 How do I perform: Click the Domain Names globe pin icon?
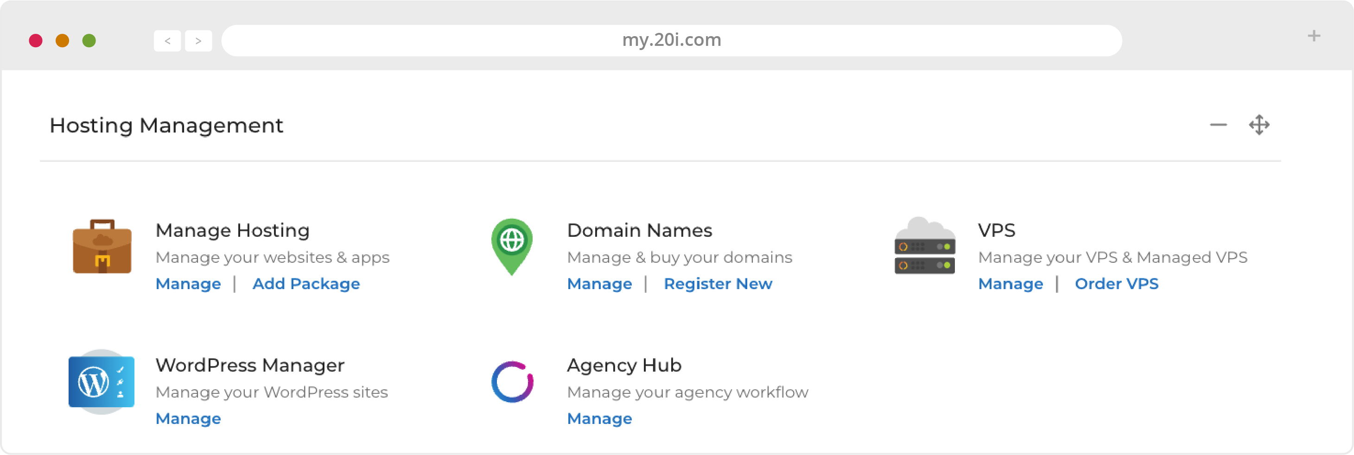point(512,246)
